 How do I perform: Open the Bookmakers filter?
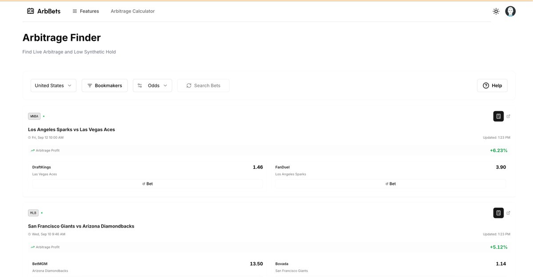point(105,85)
